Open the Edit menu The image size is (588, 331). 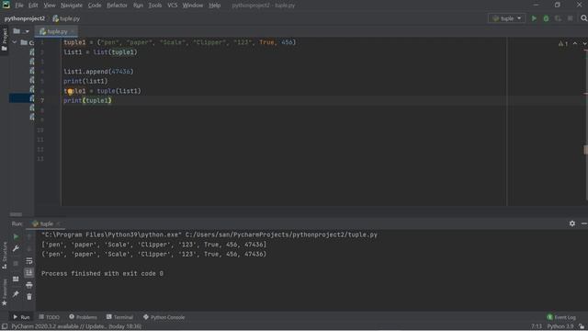tap(33, 6)
